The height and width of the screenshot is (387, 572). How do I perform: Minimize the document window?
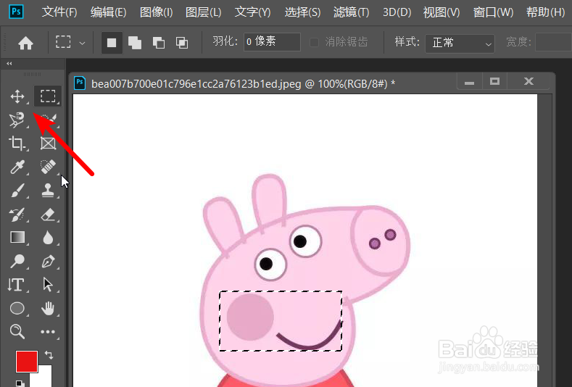point(470,82)
